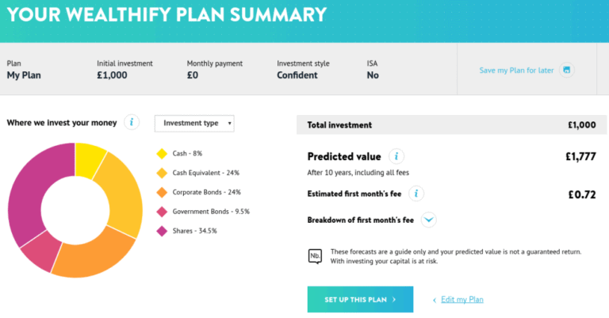Click the Cash Equivalent legend diamond

[162, 173]
